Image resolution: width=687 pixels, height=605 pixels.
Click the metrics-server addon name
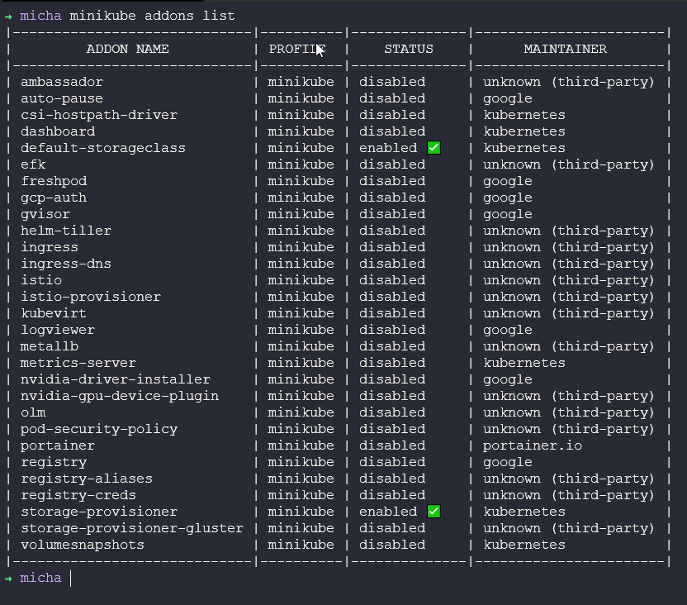[x=78, y=363]
